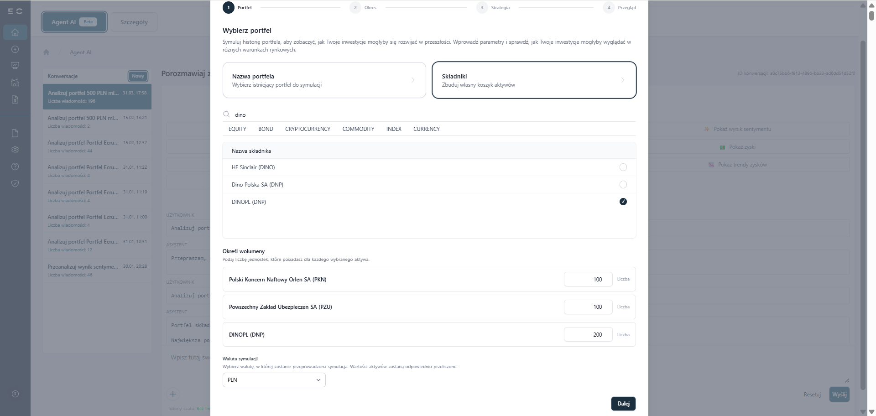
Task: Click the help icon at the sidebar bottom
Action: point(15,394)
